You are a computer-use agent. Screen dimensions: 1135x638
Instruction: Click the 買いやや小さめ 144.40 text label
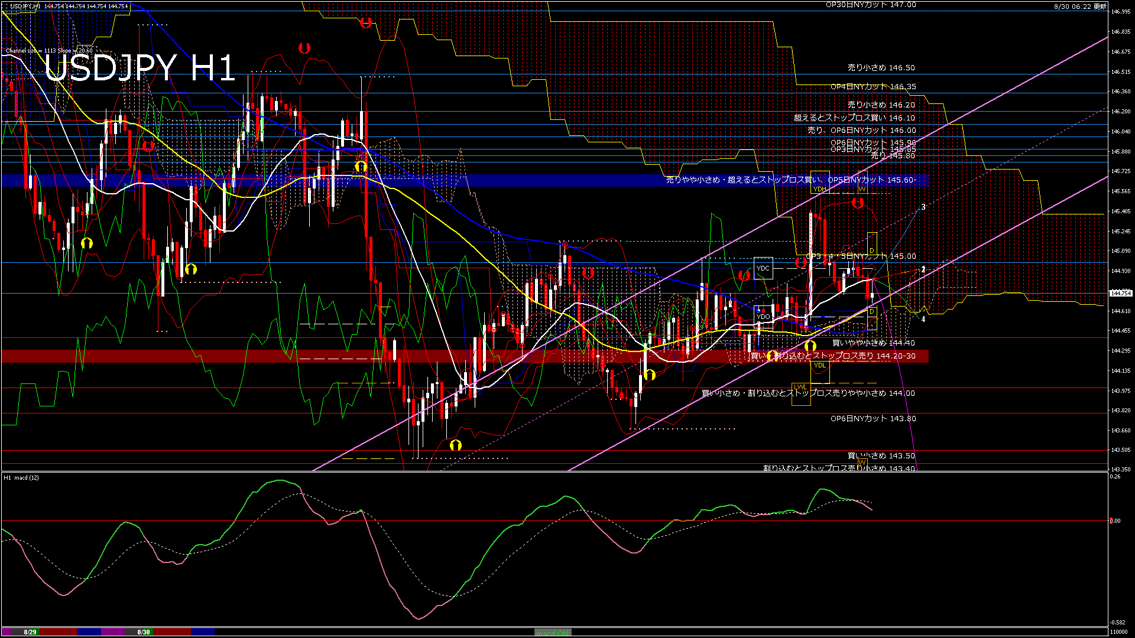pyautogui.click(x=873, y=343)
